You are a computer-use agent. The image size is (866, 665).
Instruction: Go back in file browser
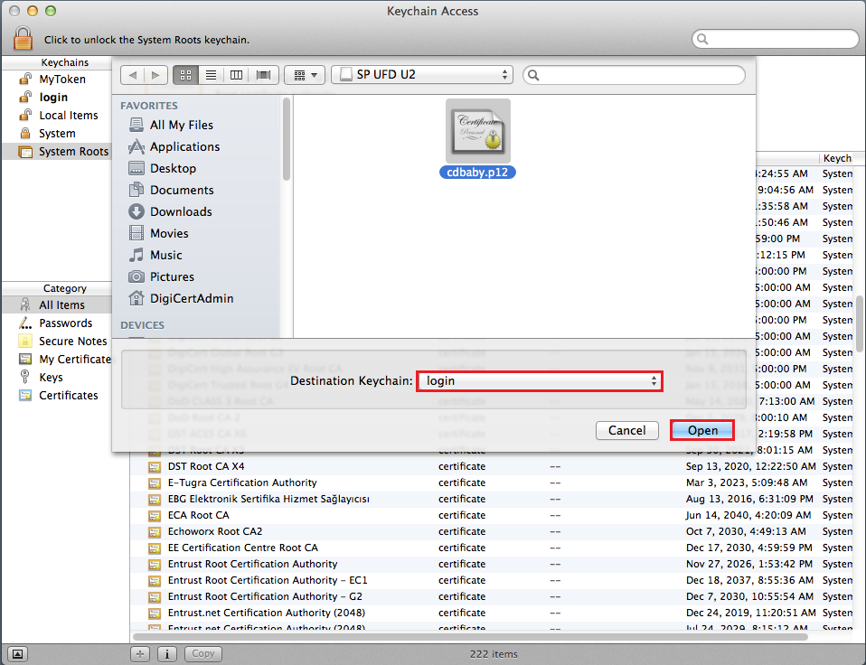click(x=132, y=75)
